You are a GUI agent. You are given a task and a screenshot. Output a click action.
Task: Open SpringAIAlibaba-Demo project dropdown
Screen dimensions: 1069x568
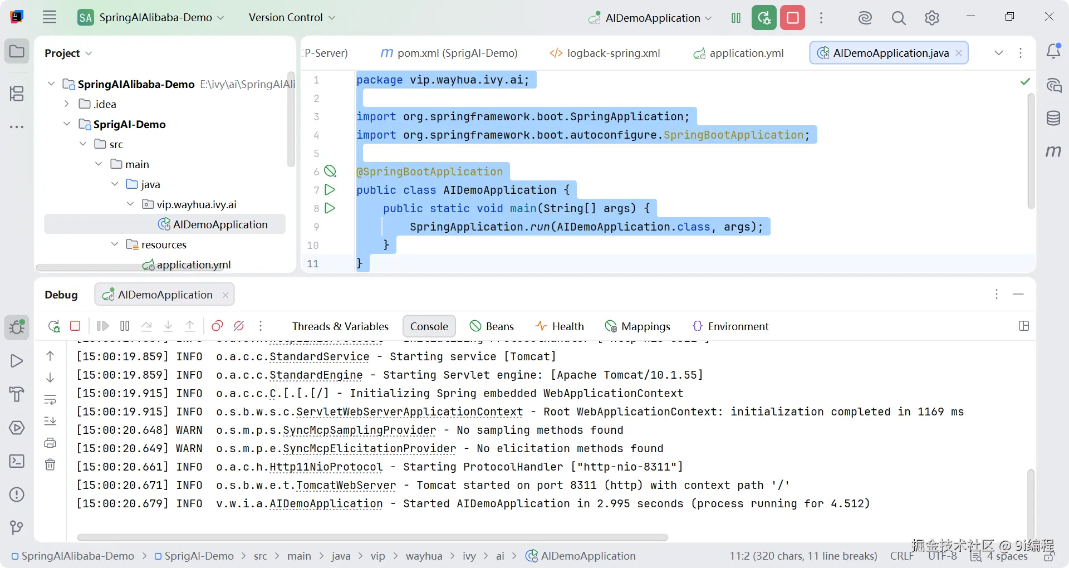[151, 18]
